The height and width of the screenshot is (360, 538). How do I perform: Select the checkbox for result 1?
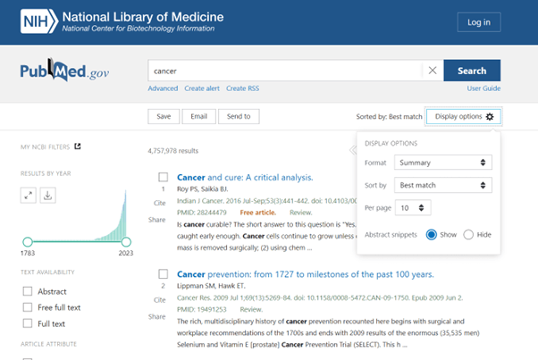pos(163,177)
